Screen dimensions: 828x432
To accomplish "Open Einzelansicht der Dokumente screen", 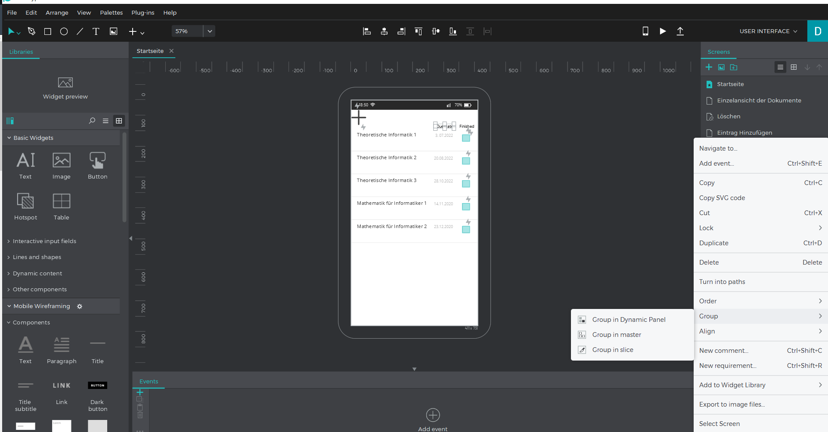I will [x=759, y=100].
